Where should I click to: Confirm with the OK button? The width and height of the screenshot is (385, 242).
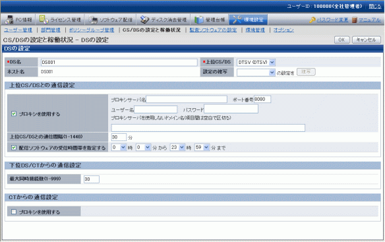click(x=341, y=40)
